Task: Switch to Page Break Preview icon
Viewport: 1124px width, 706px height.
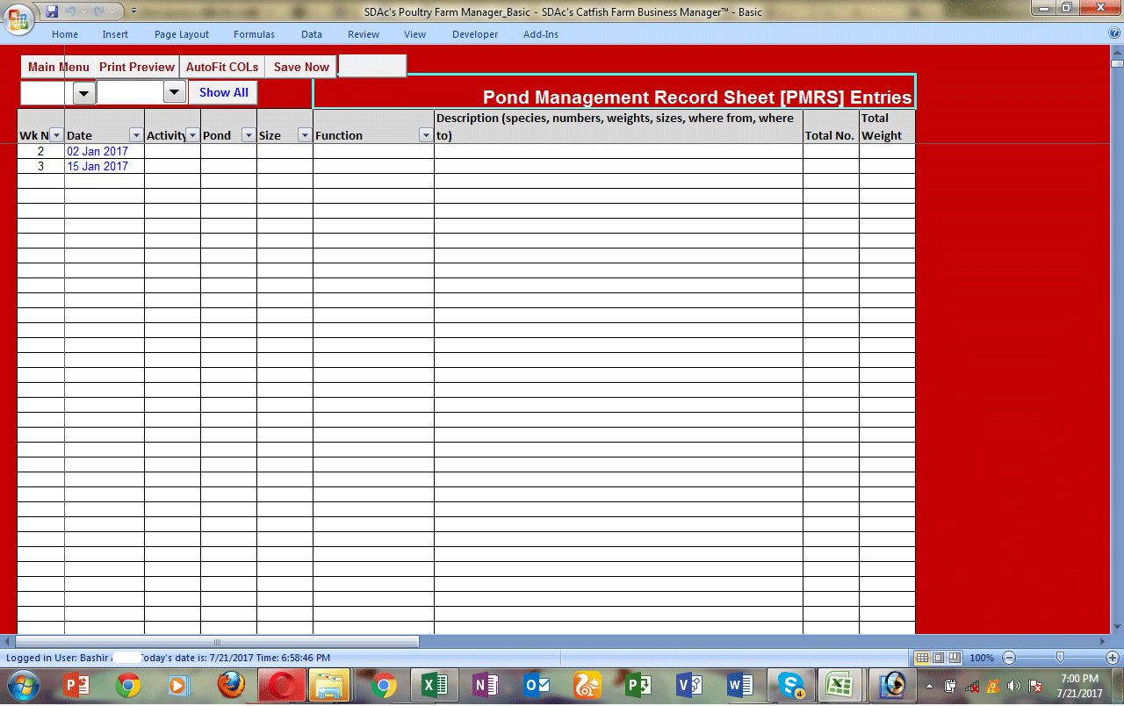Action: pyautogui.click(x=954, y=658)
